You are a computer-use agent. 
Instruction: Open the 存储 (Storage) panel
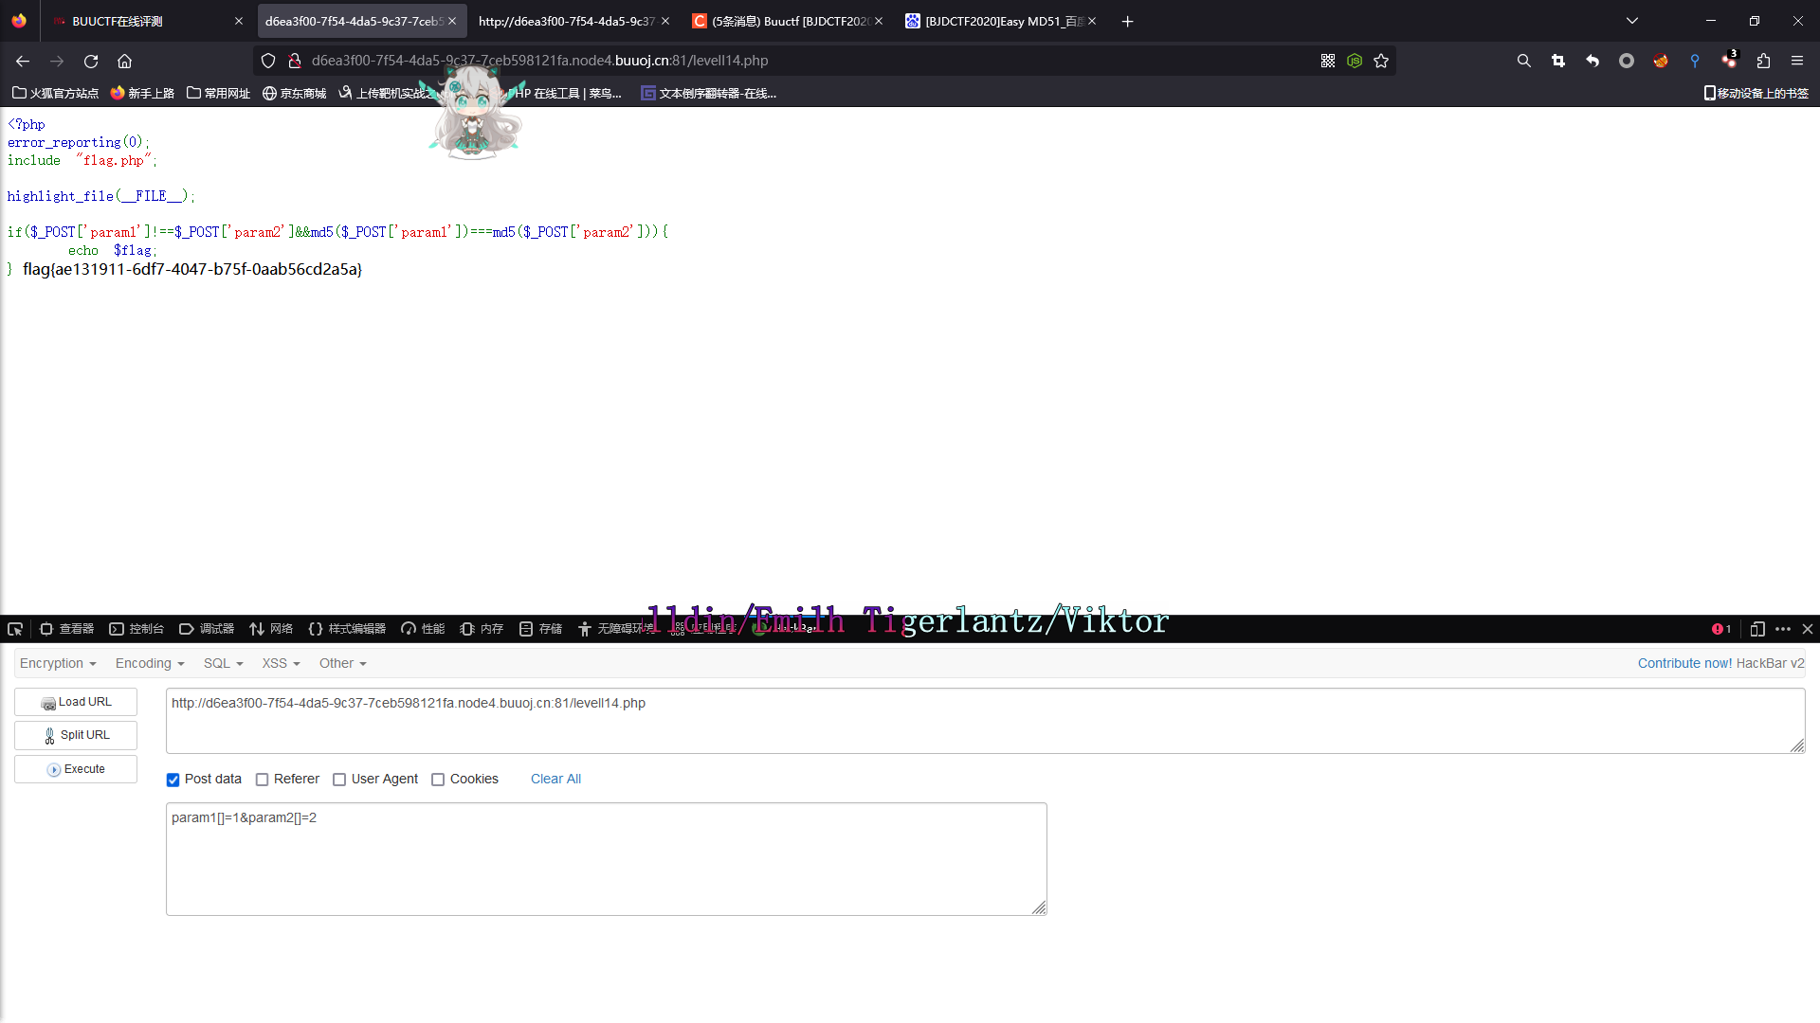539,628
